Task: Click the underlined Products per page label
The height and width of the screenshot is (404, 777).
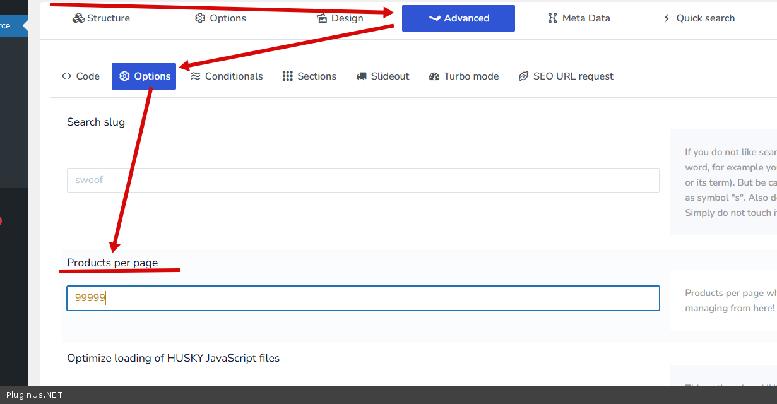Action: click(112, 263)
